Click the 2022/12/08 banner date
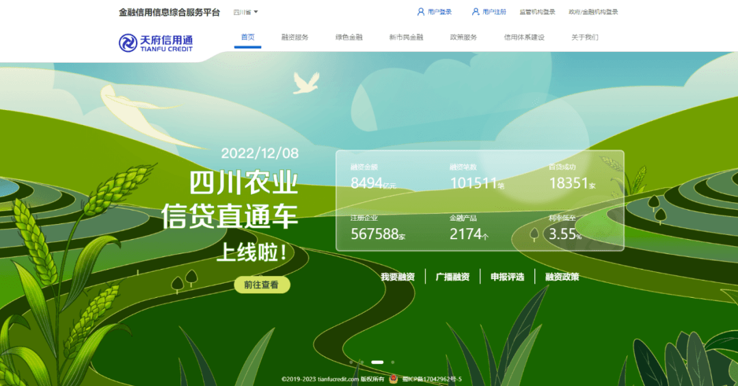Viewport: 738px width, 386px height. (260, 153)
